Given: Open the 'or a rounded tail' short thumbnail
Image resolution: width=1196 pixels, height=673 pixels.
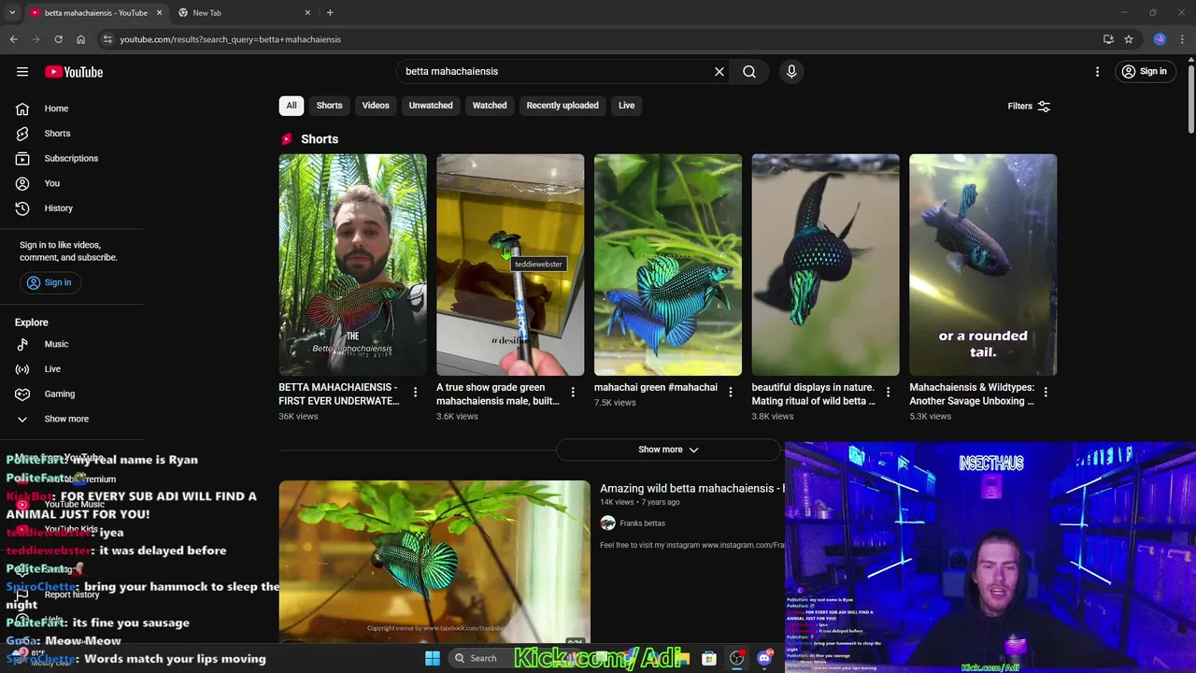Looking at the screenshot, I should pos(983,265).
